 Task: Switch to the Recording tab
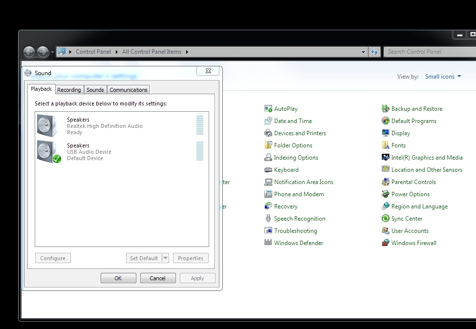69,90
